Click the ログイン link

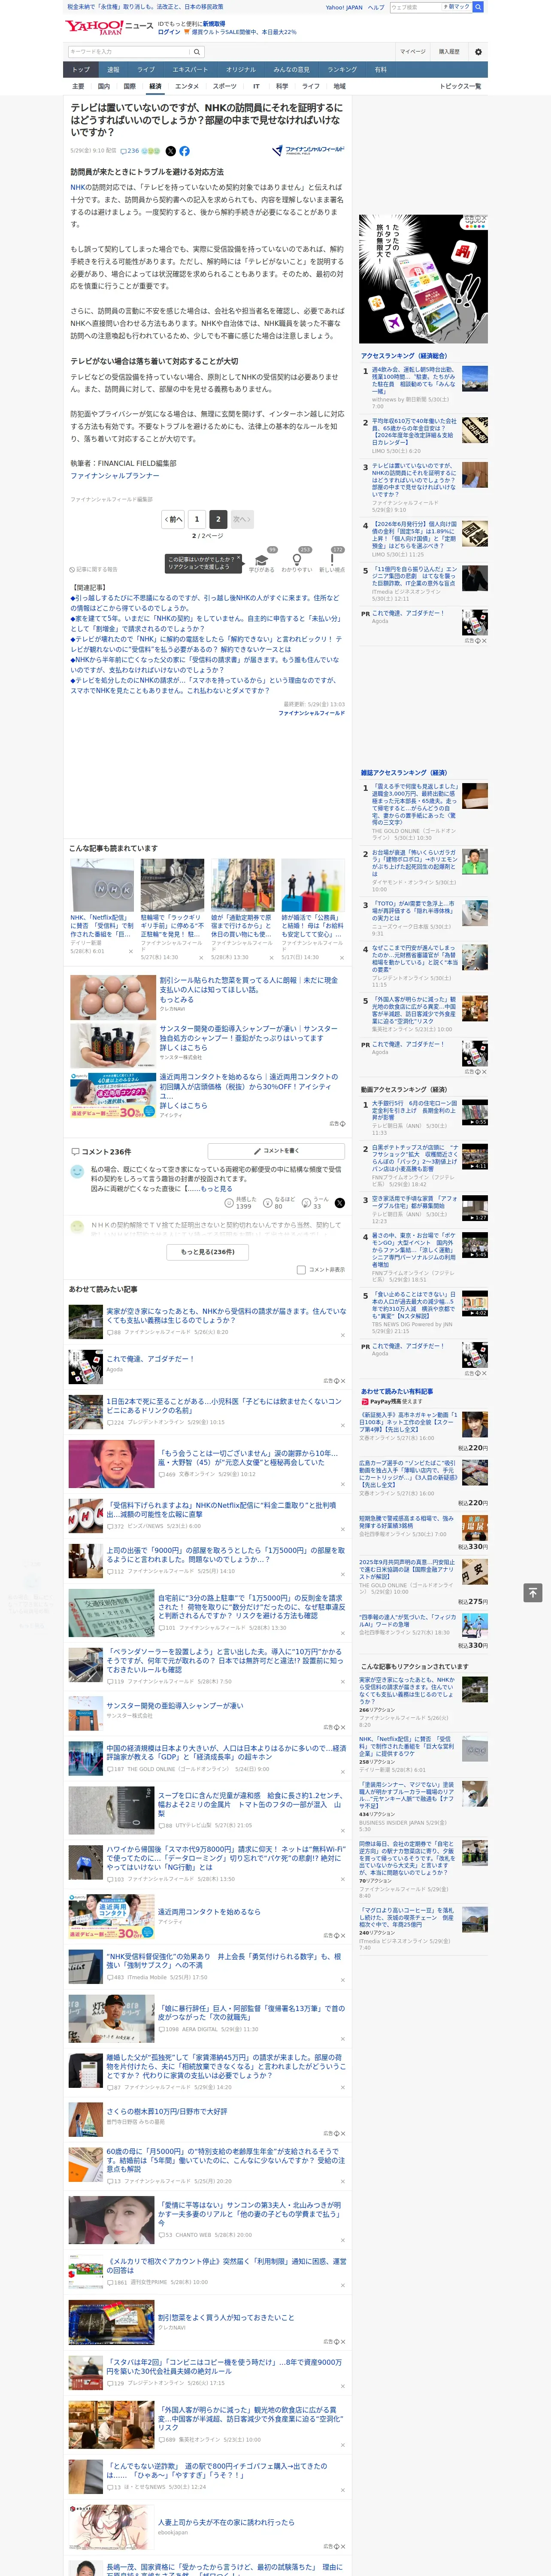tap(169, 32)
